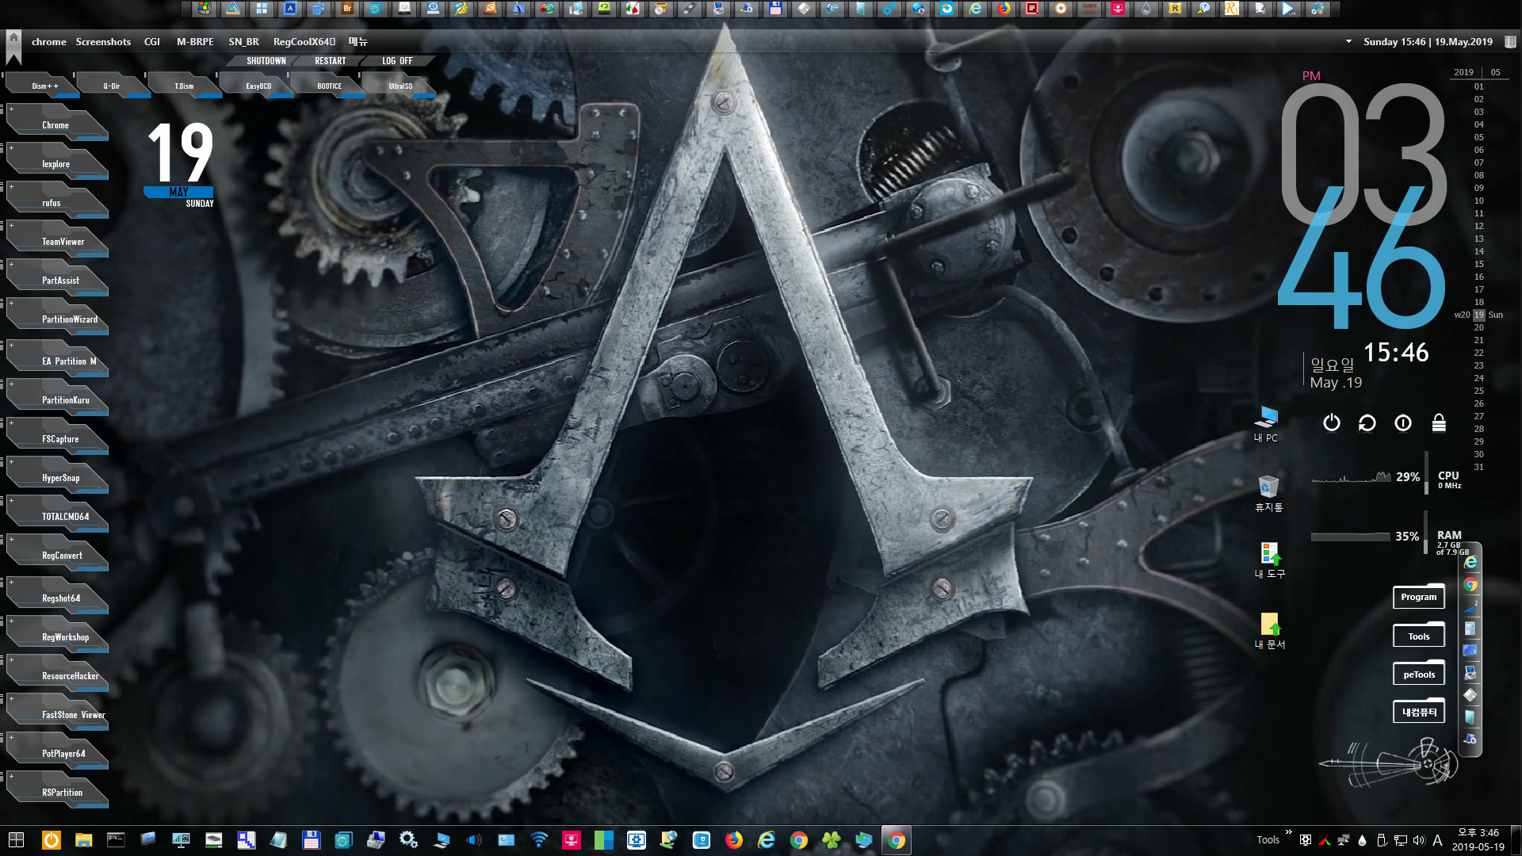
Task: Launch ResourceHacker from the sidebar
Action: pyautogui.click(x=56, y=674)
